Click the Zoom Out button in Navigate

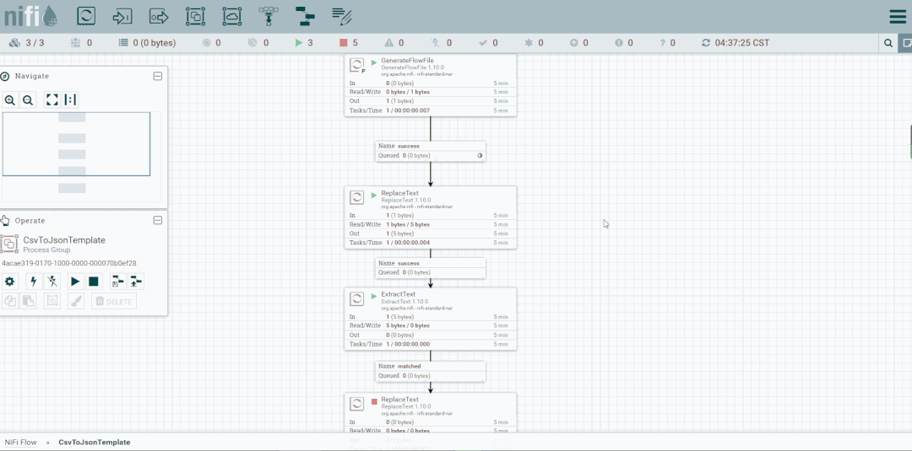point(27,100)
